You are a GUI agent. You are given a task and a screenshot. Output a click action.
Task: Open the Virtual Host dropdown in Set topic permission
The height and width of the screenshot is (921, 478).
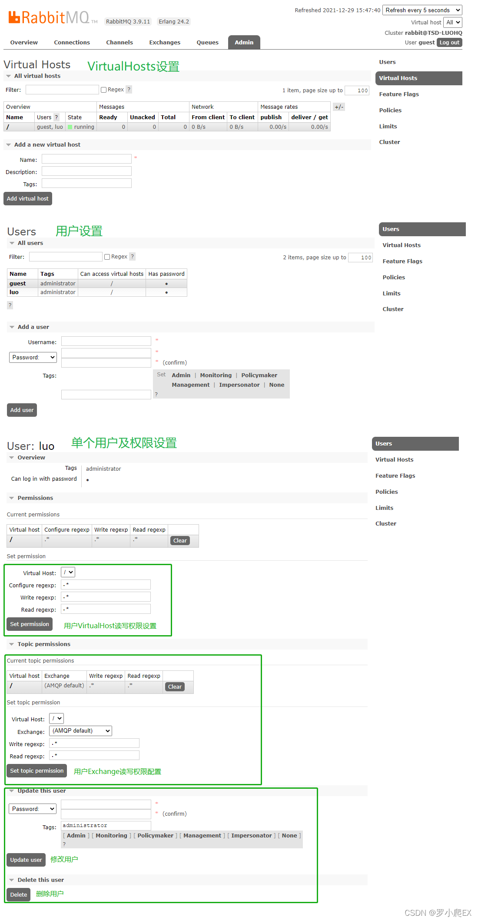tap(56, 718)
